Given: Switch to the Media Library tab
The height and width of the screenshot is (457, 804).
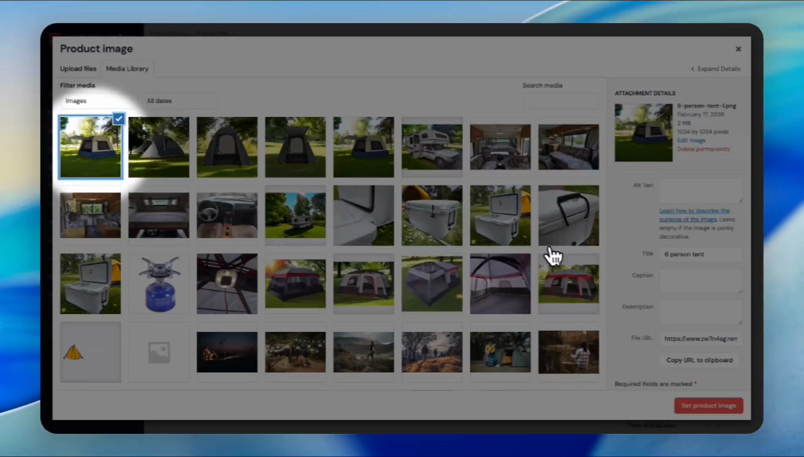Looking at the screenshot, I should pos(127,69).
